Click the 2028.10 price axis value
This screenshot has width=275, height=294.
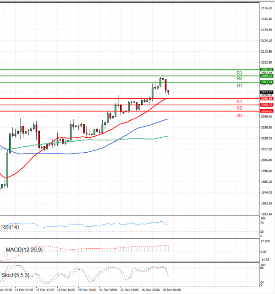pos(267,138)
